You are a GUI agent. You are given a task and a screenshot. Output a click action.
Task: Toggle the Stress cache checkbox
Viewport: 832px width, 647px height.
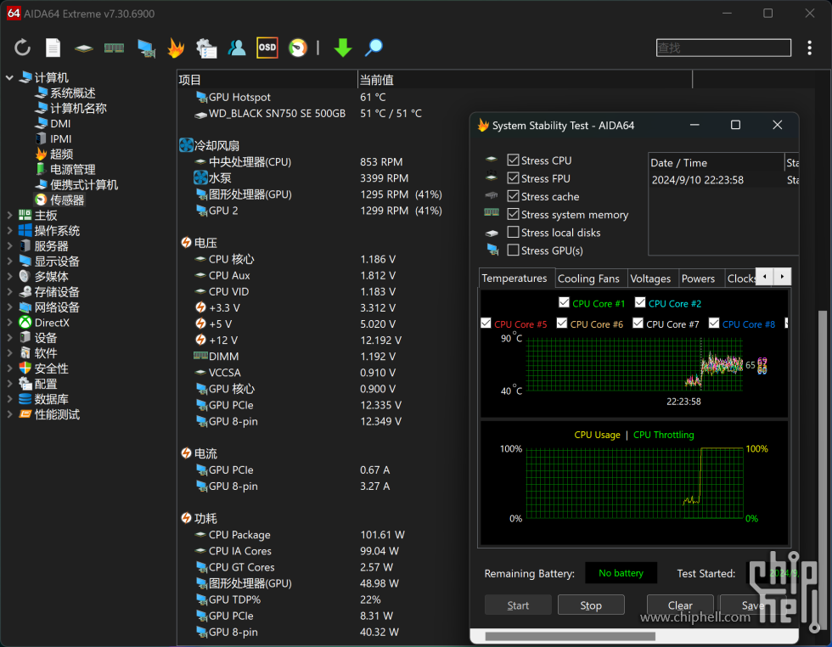pos(513,196)
